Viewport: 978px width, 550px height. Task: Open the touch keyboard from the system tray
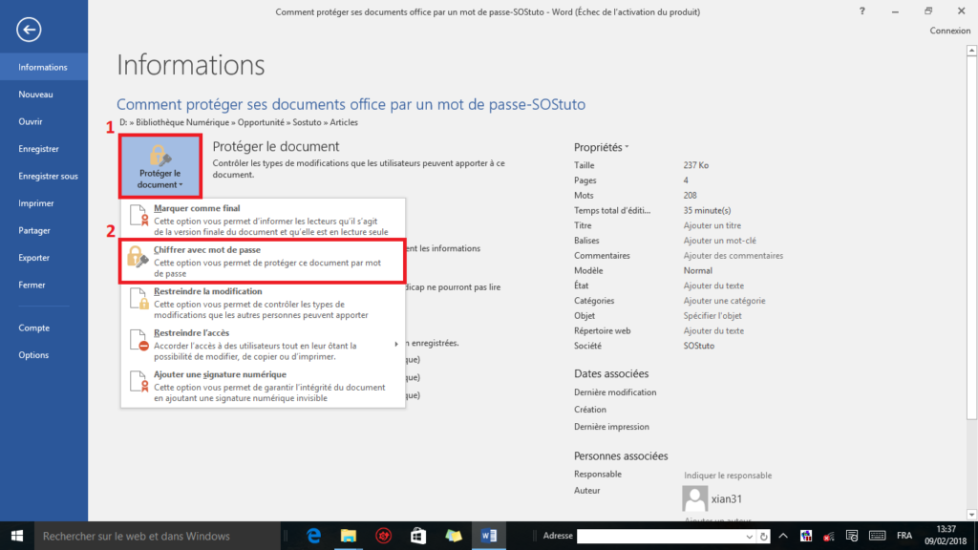pyautogui.click(x=877, y=536)
